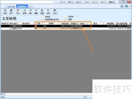Open the 过滤 filter tool
This screenshot has width=132, height=99.
coord(48,12)
